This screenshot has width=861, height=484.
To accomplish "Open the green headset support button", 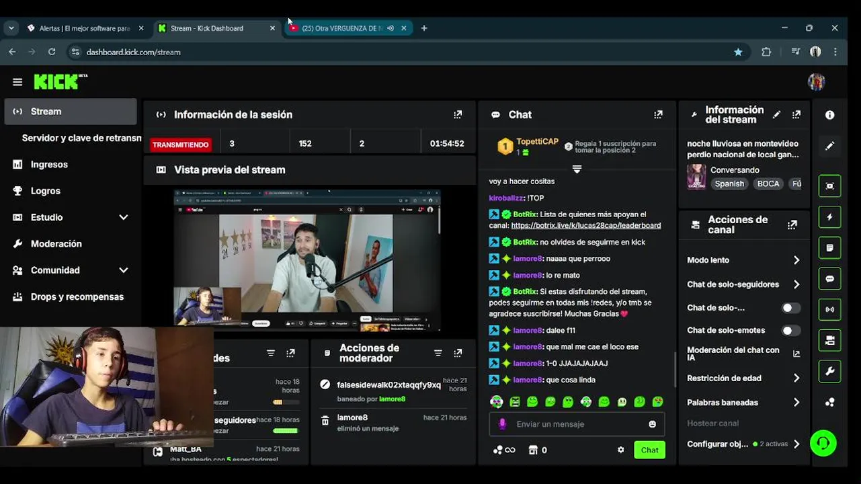I will click(823, 443).
